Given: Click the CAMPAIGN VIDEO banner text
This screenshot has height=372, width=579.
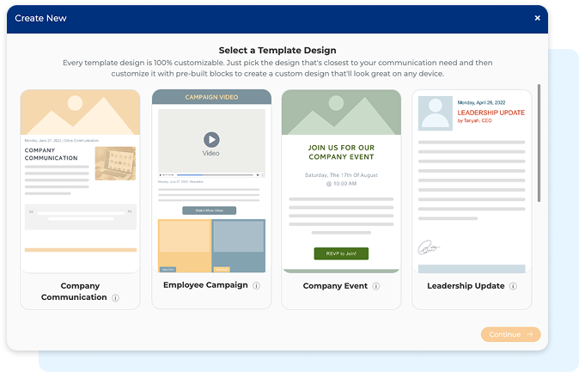Looking at the screenshot, I should [211, 97].
